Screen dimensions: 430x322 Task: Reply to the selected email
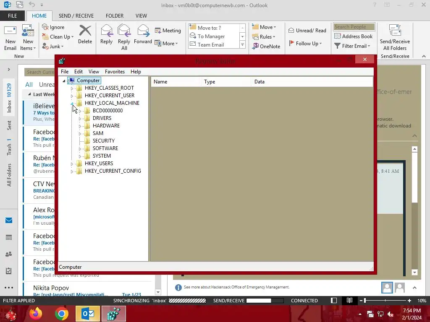coord(106,35)
